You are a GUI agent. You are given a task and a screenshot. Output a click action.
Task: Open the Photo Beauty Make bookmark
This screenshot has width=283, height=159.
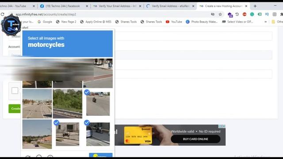pyautogui.click(x=202, y=22)
